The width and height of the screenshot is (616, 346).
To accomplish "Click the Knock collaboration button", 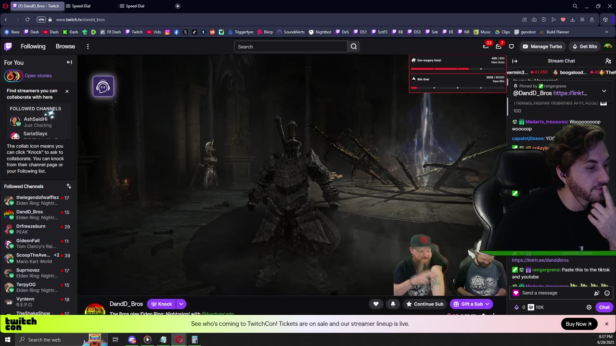I will (x=161, y=304).
